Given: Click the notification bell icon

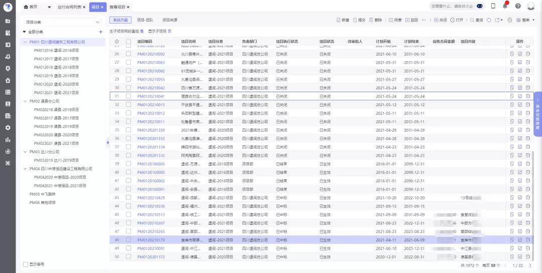Looking at the screenshot, I should pos(505,6).
